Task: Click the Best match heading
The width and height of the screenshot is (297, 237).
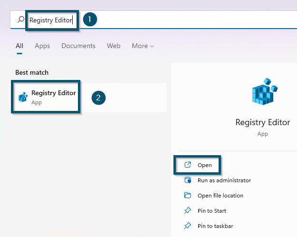Action: (x=32, y=72)
